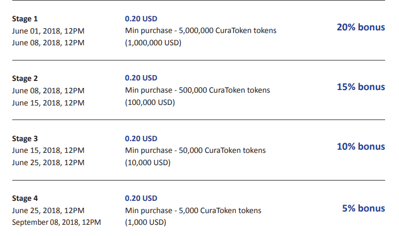Click the 5,000 CuraToken min purchase text
Screen dimensions: 399x236
pos(193,210)
